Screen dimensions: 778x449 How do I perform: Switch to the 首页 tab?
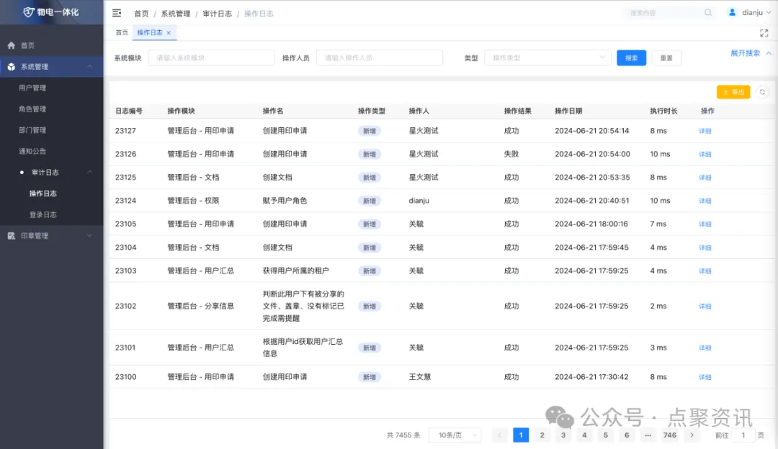(x=122, y=33)
